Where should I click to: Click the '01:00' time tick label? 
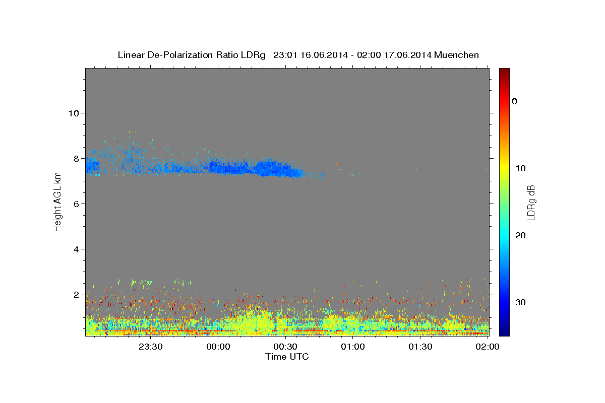coord(353,347)
